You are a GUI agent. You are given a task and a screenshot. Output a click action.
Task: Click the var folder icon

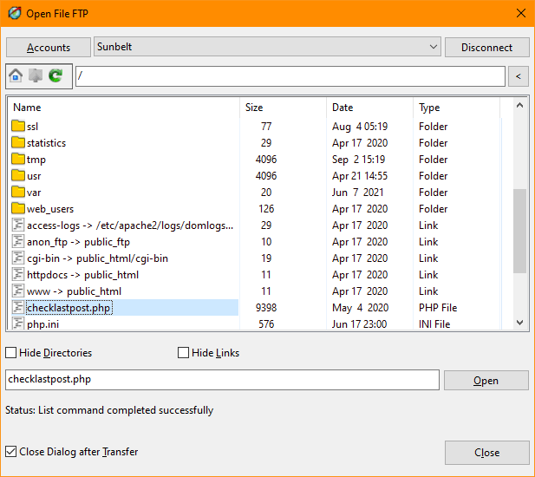coord(18,192)
